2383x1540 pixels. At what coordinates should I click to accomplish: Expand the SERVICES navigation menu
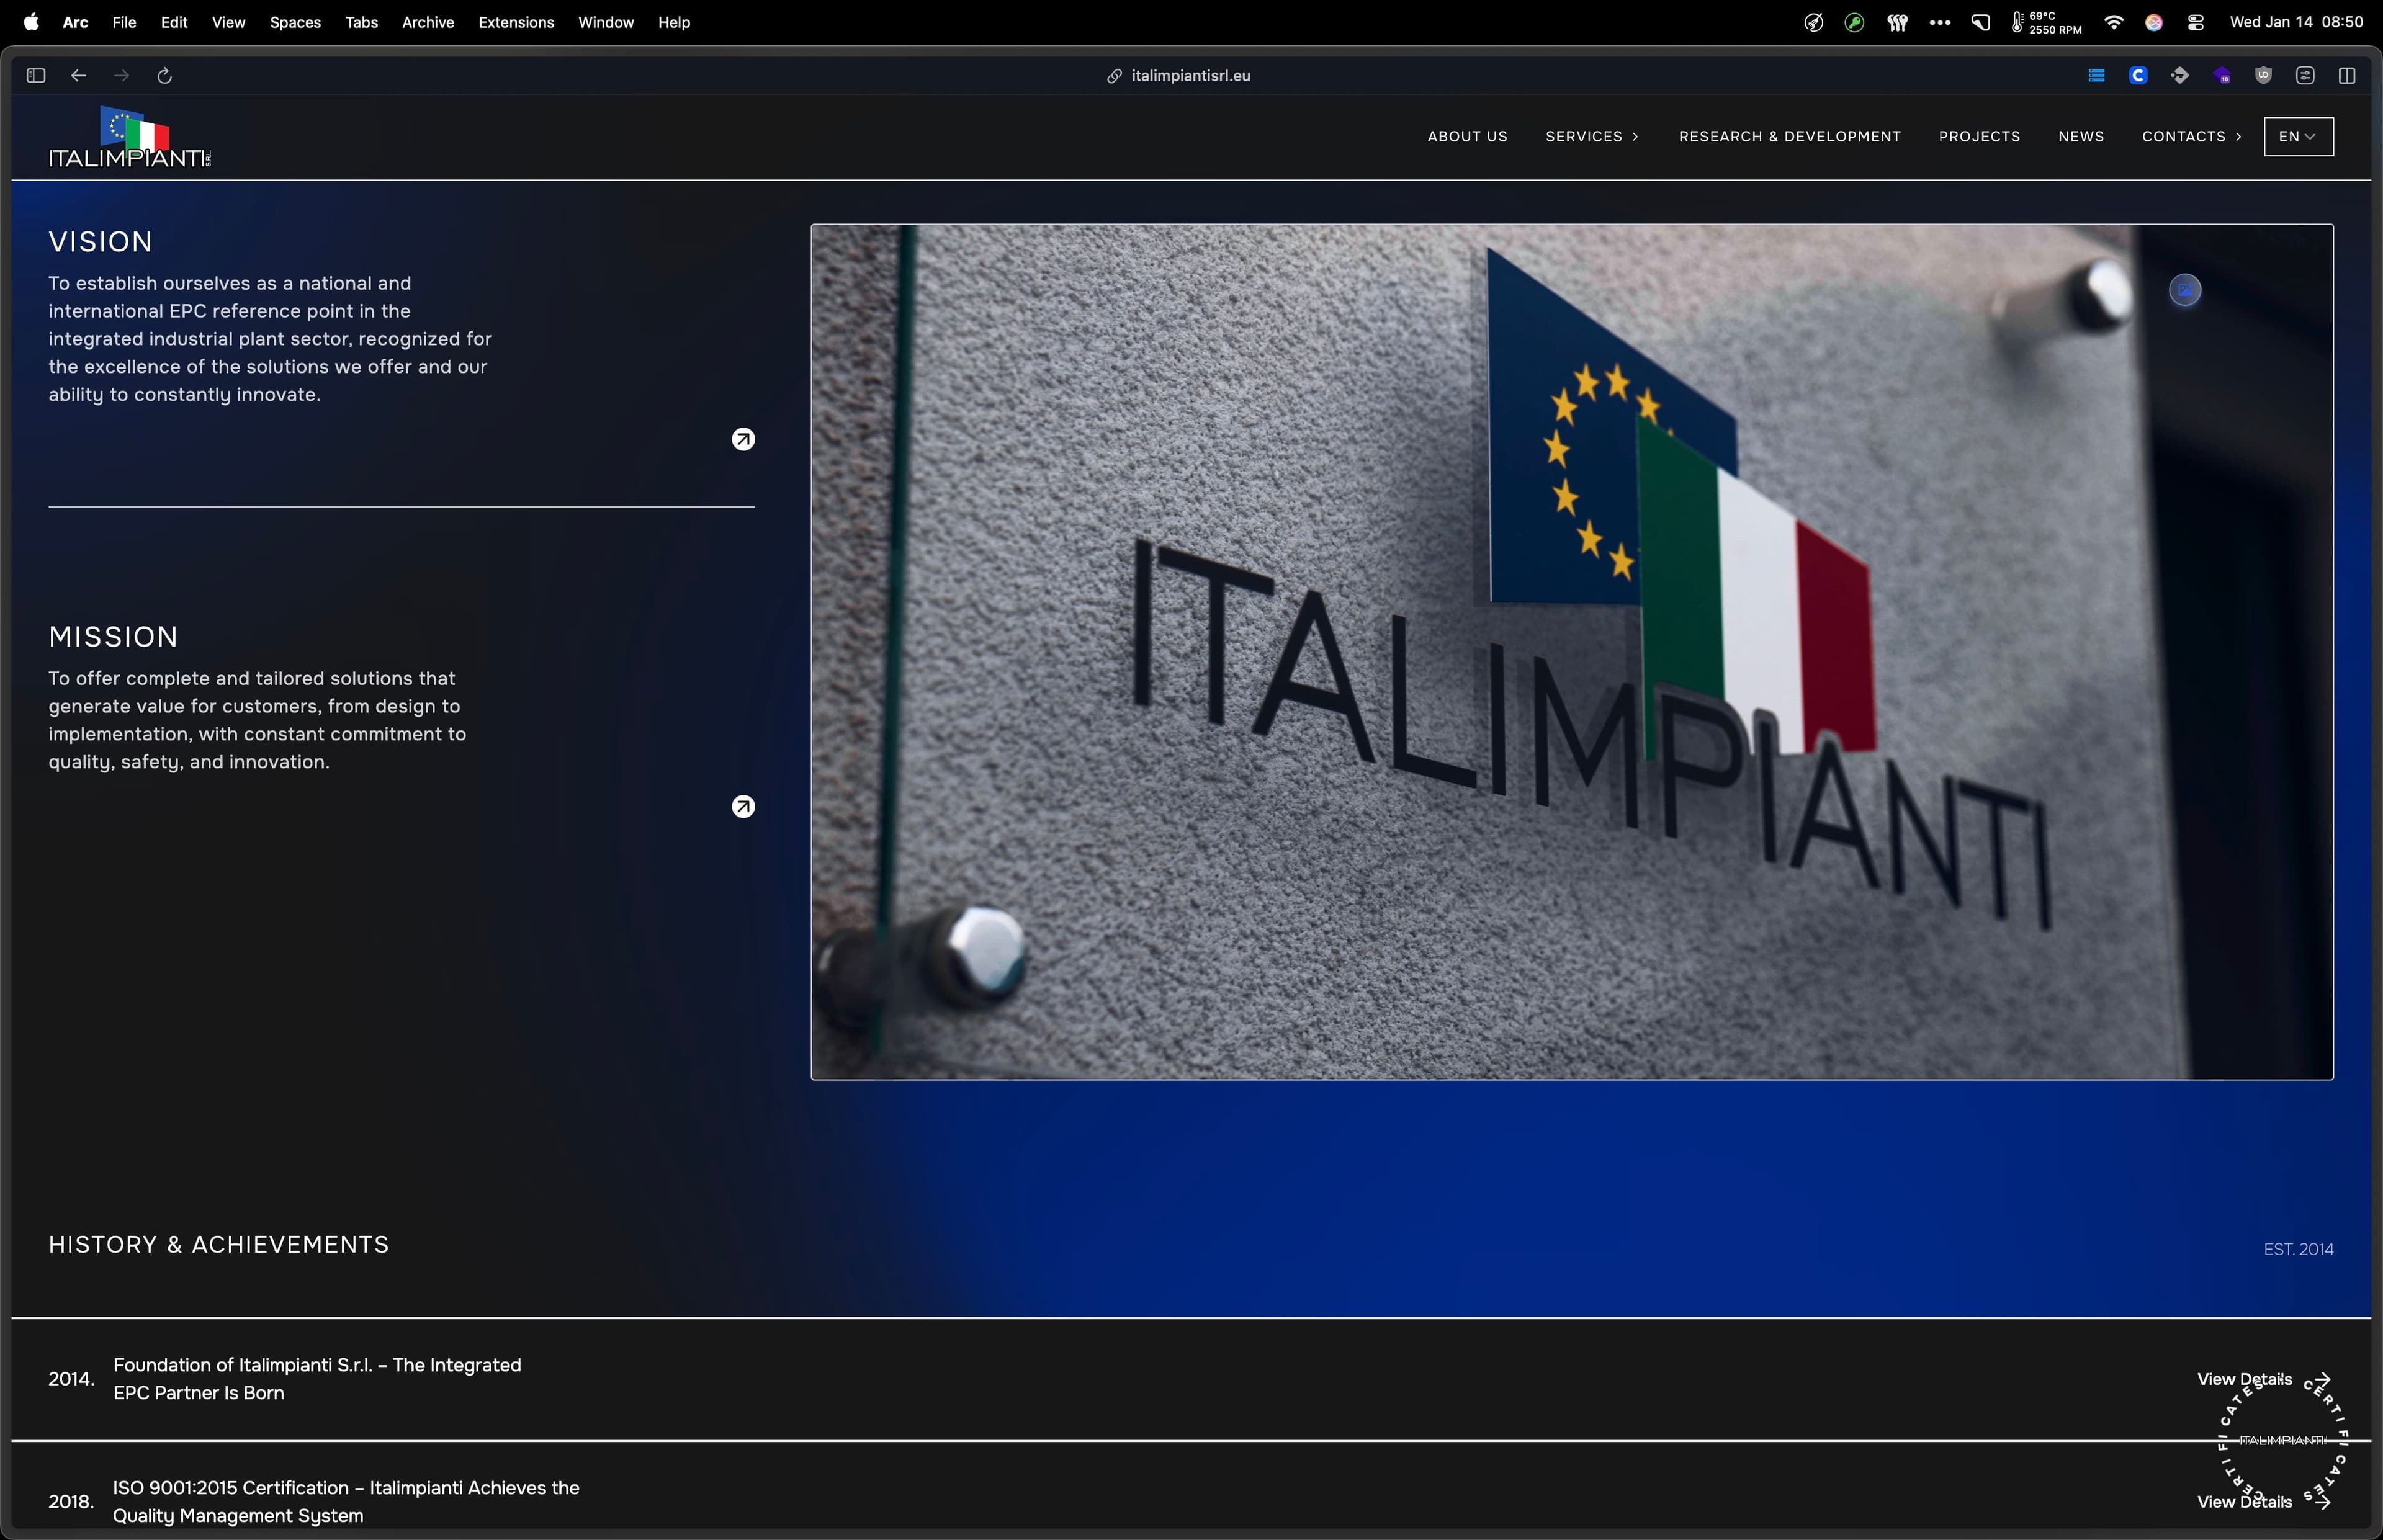click(1591, 136)
